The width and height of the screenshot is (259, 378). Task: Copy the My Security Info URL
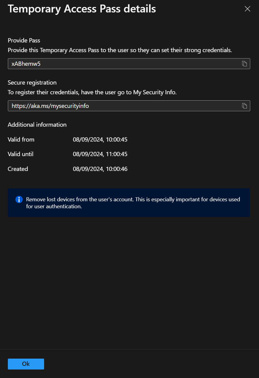(244, 106)
